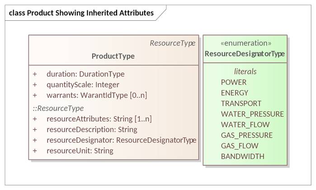This screenshot has height=190, width=316.
Task: Select the duration: DurationType attribute
Action: (x=85, y=74)
